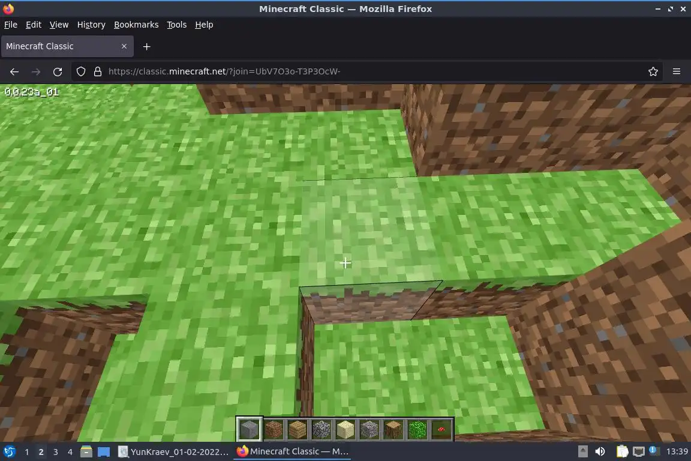Select the wooden planks block in hotbar
Image resolution: width=691 pixels, height=461 pixels.
click(298, 429)
